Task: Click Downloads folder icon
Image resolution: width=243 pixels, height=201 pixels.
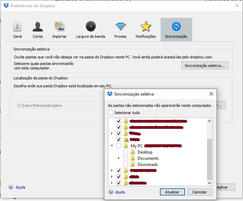Action: 133,164
